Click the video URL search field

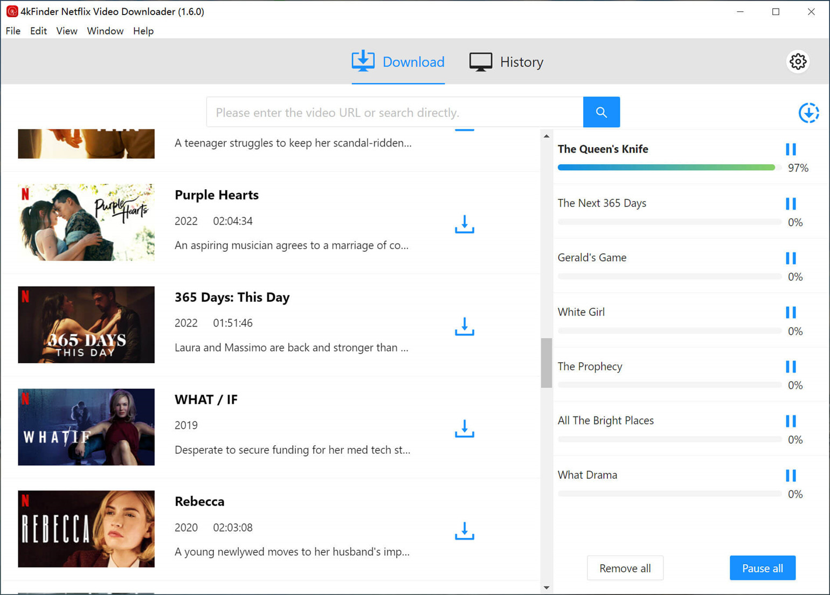395,112
